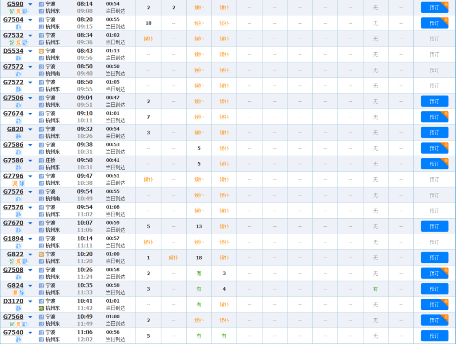Open train number link G7504

tap(13, 20)
